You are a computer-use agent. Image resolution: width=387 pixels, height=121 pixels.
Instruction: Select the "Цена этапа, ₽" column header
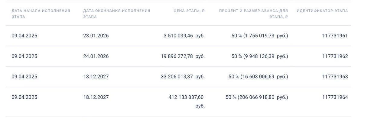point(189,11)
